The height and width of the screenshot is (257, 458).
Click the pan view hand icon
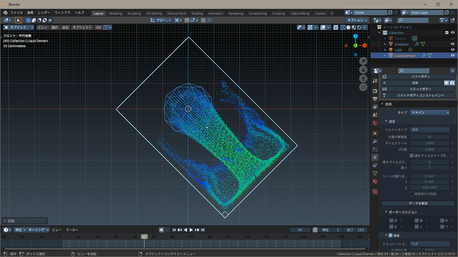(363, 70)
